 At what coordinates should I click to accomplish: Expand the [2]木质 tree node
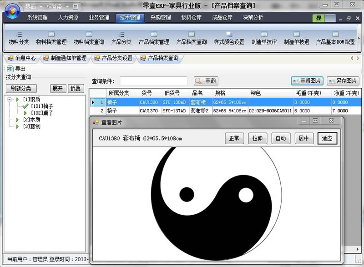[17, 120]
